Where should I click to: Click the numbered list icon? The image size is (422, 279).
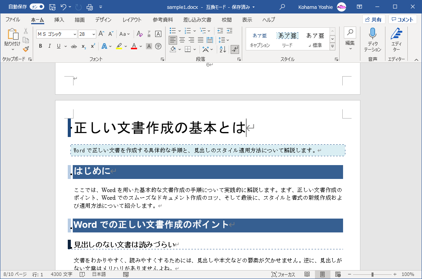click(x=188, y=31)
